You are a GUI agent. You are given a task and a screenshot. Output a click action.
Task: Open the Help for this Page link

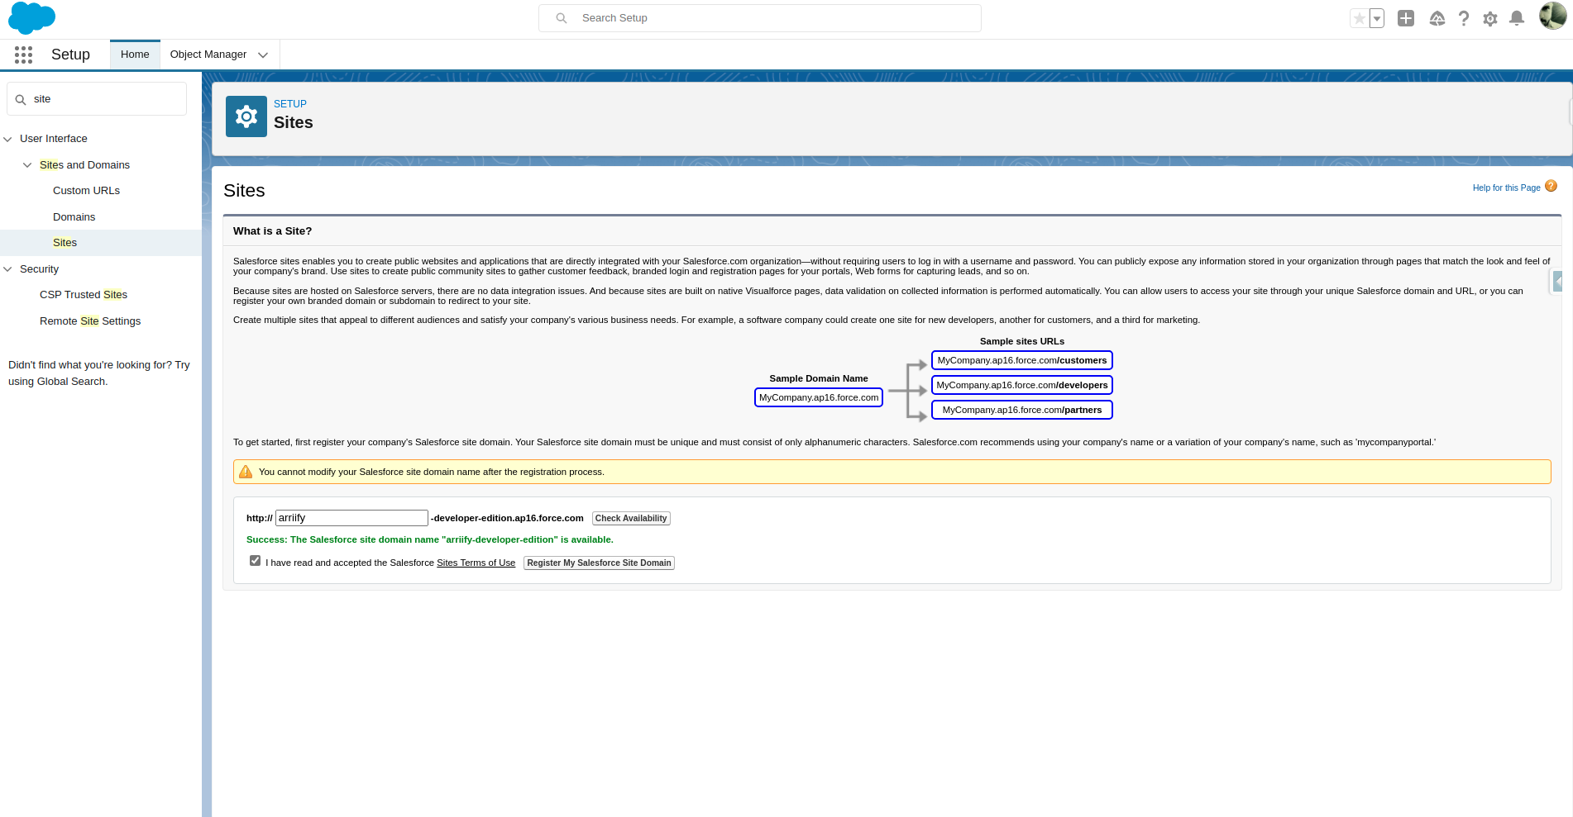pyautogui.click(x=1506, y=188)
